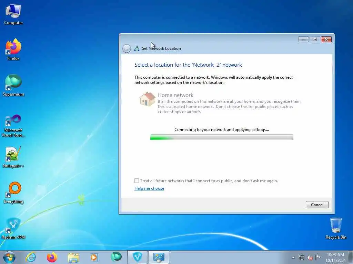Open the Action Center flag icon

click(x=318, y=257)
